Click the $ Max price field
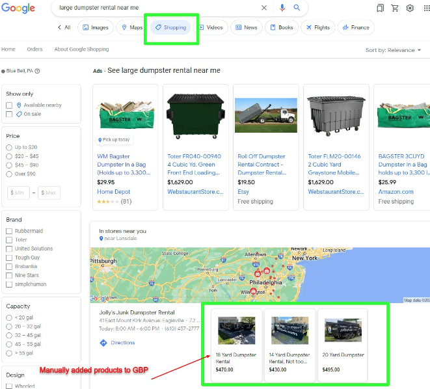Screen dimensions: 430x389 point(49,193)
